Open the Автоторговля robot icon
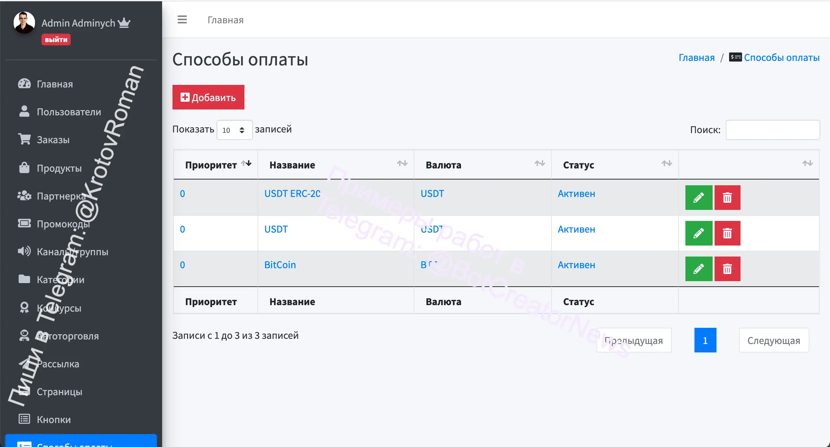 (24, 335)
